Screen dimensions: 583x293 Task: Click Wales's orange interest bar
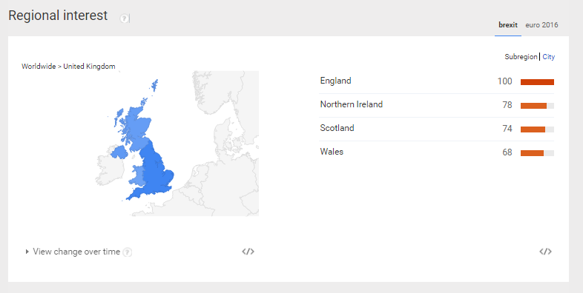[532, 153]
